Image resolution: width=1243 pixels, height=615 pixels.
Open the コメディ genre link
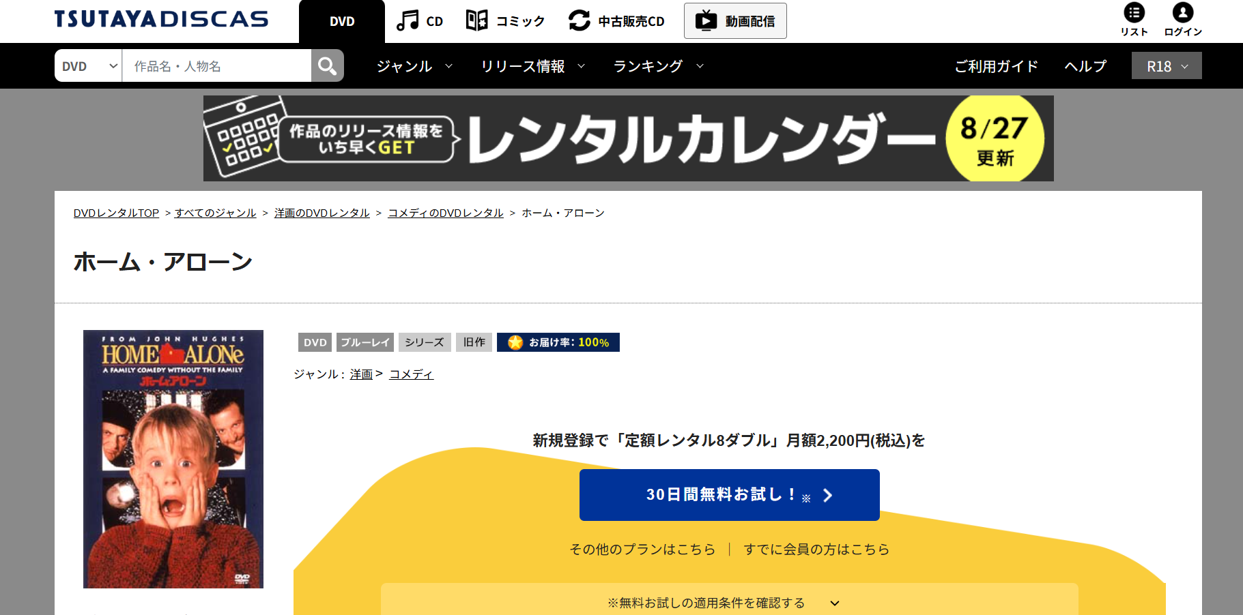pyautogui.click(x=412, y=374)
